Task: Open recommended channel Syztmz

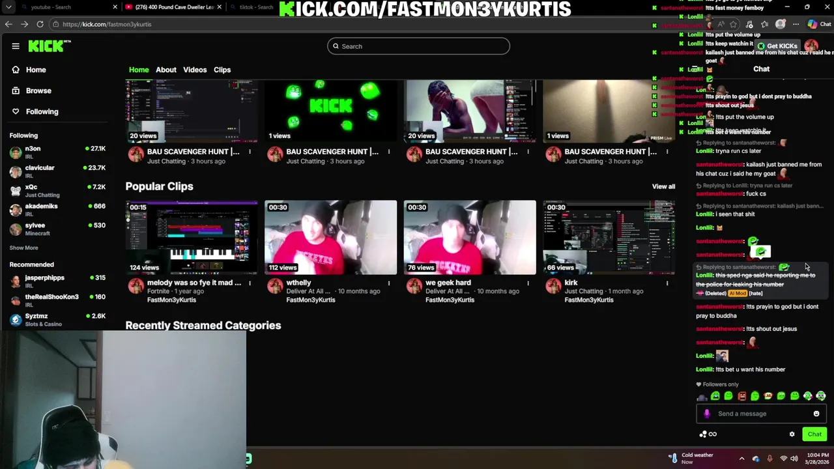Action: tap(57, 319)
